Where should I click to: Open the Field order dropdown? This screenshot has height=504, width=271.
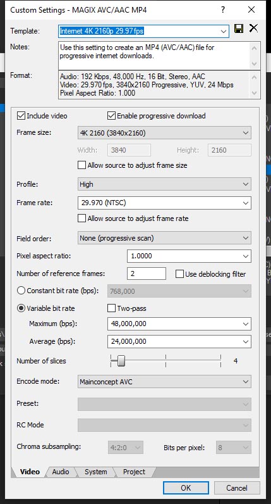pos(164,238)
